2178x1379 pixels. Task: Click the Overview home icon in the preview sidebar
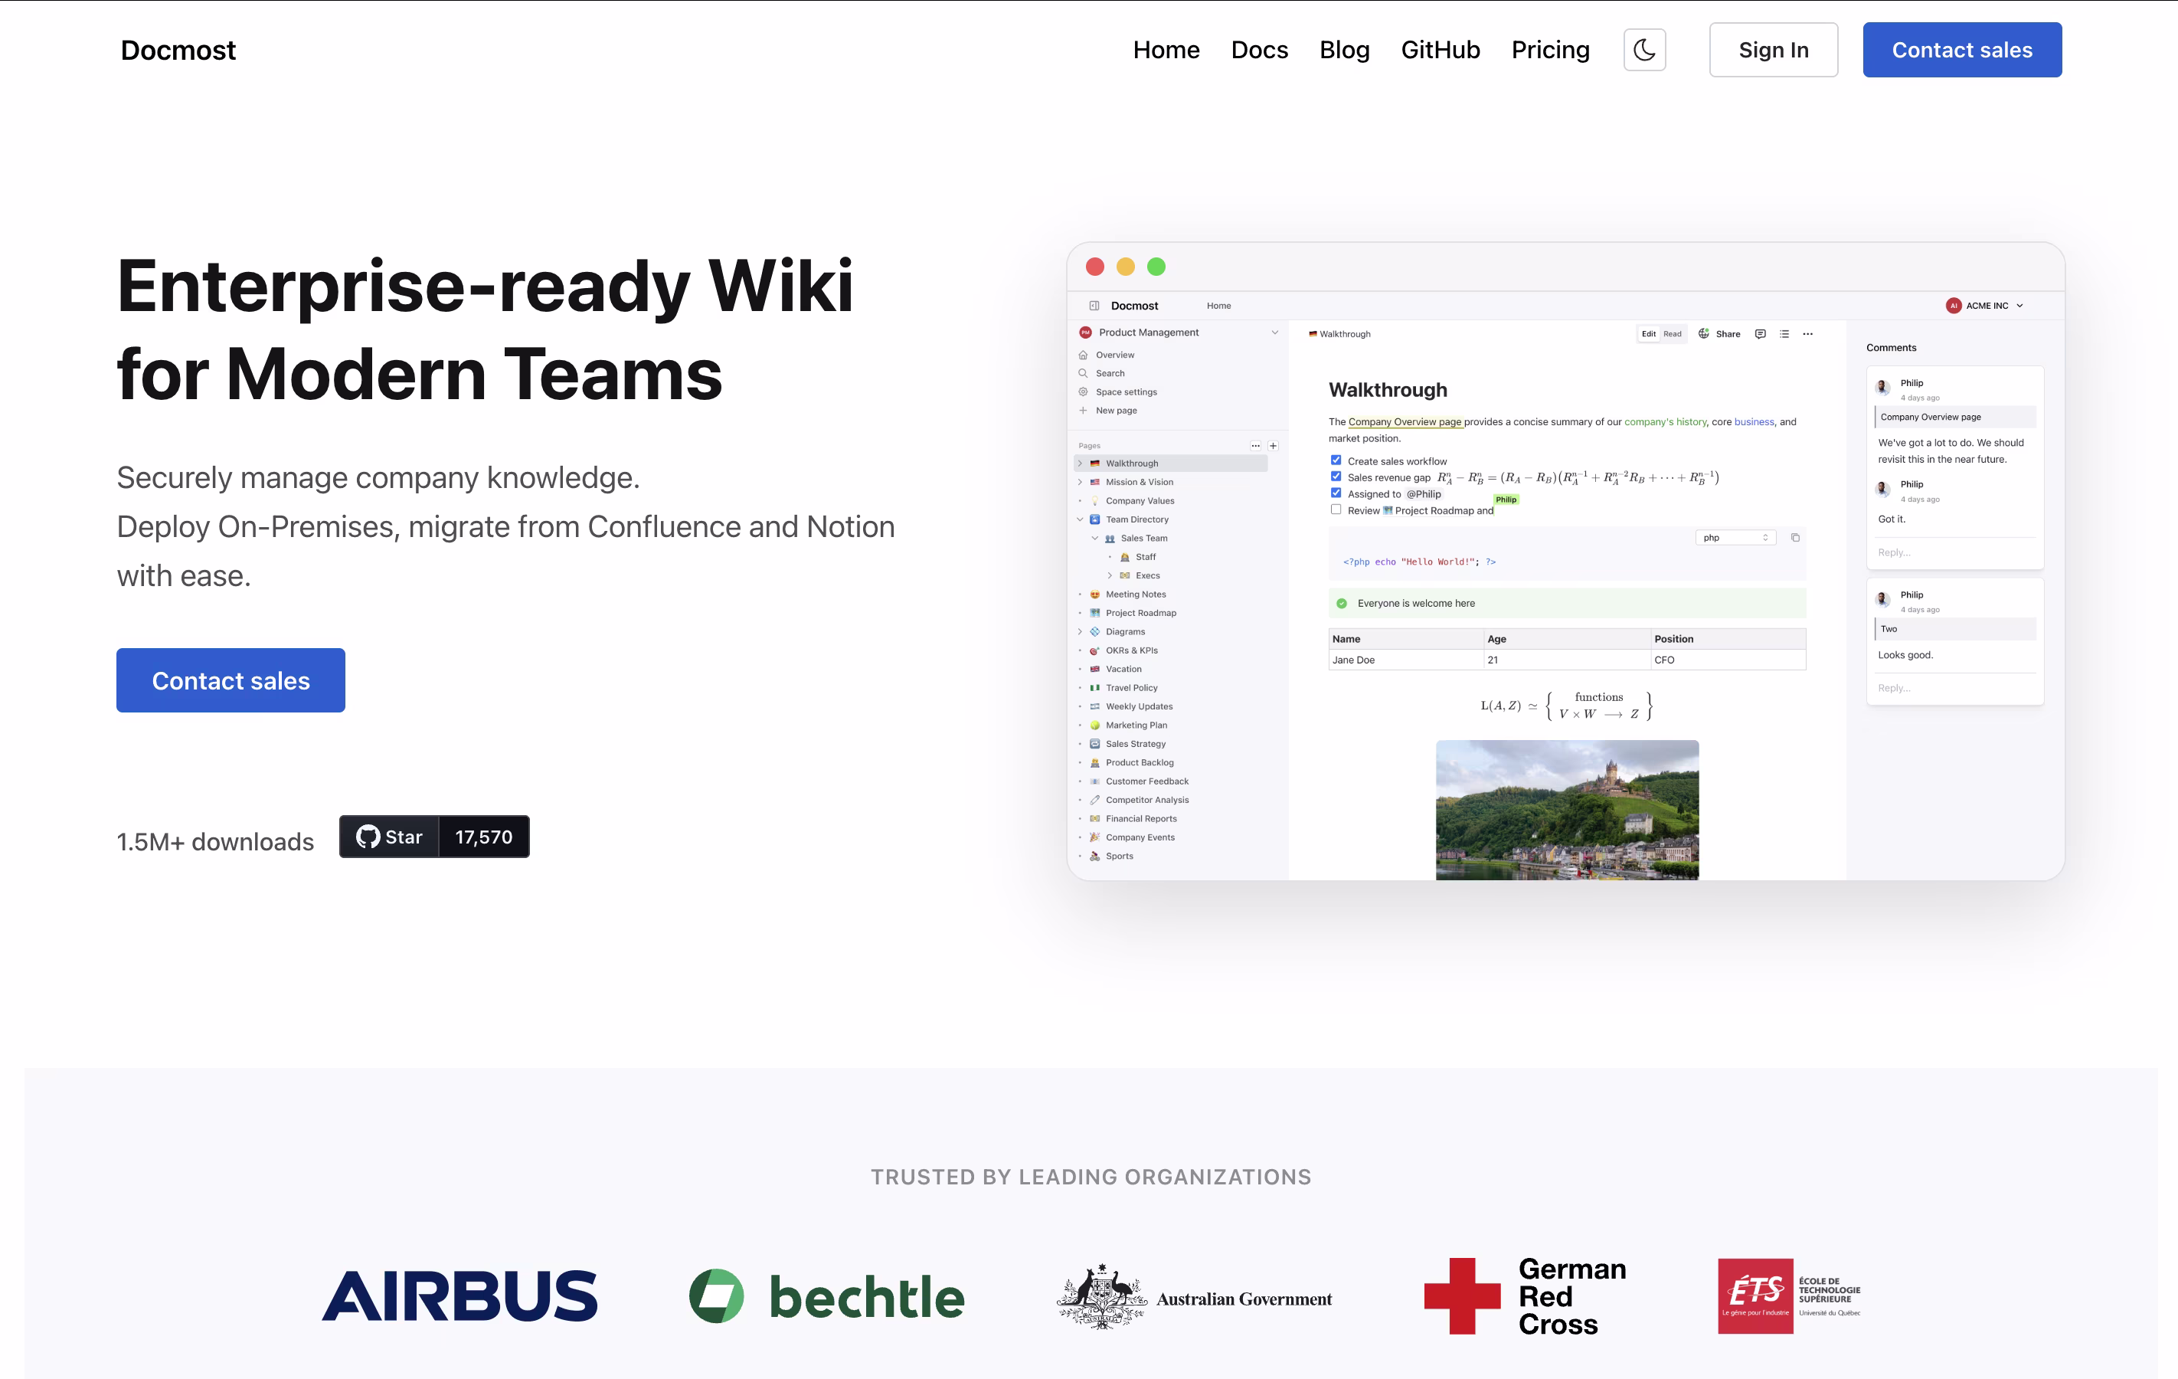coord(1083,355)
